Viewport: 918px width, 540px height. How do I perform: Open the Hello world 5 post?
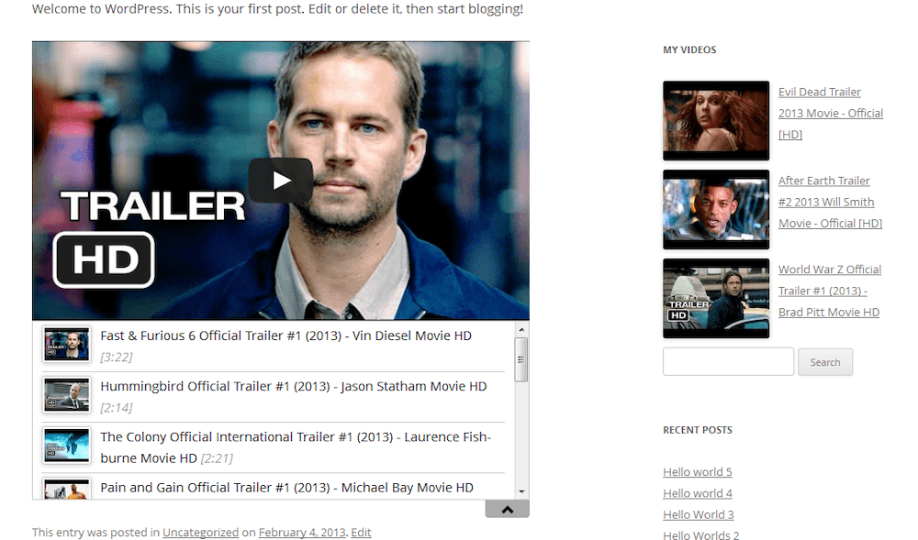[x=698, y=471]
